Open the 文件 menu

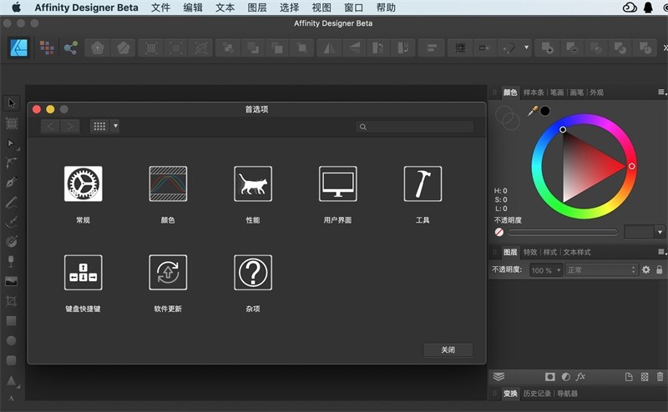click(160, 8)
